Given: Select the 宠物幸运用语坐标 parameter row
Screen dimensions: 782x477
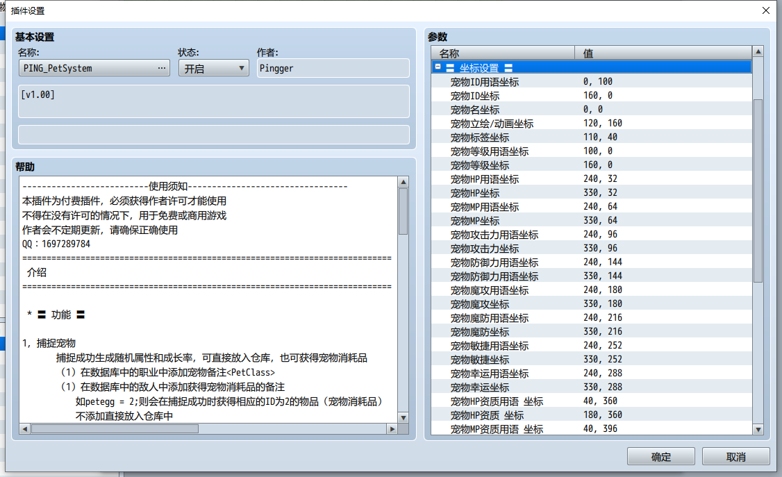Looking at the screenshot, I should pos(592,374).
